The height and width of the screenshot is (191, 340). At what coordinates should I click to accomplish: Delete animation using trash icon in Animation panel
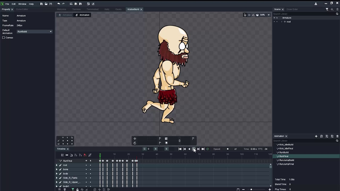tap(337, 136)
